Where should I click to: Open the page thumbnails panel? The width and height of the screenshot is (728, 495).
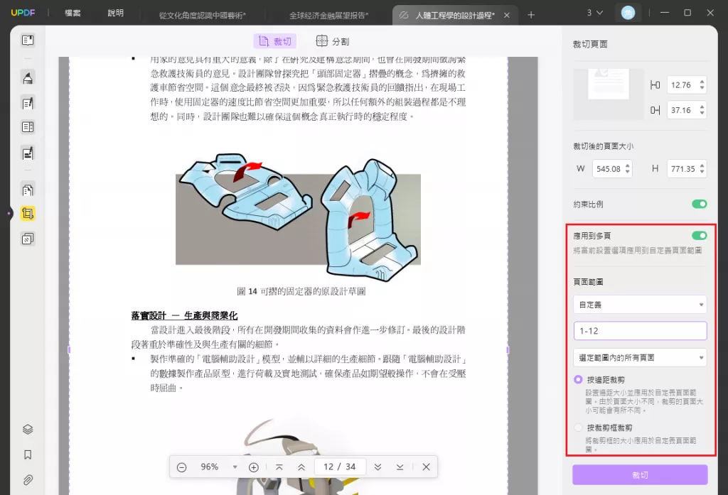point(28,40)
